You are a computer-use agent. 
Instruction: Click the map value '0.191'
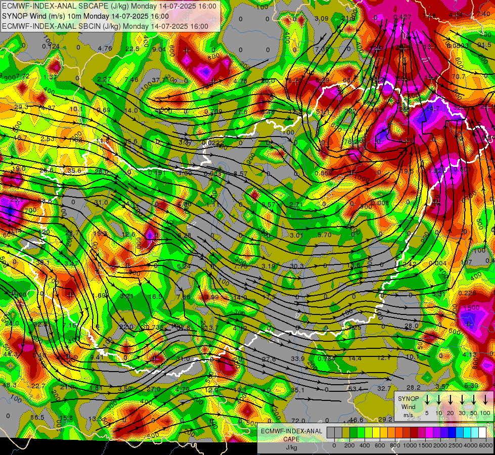(x=157, y=173)
